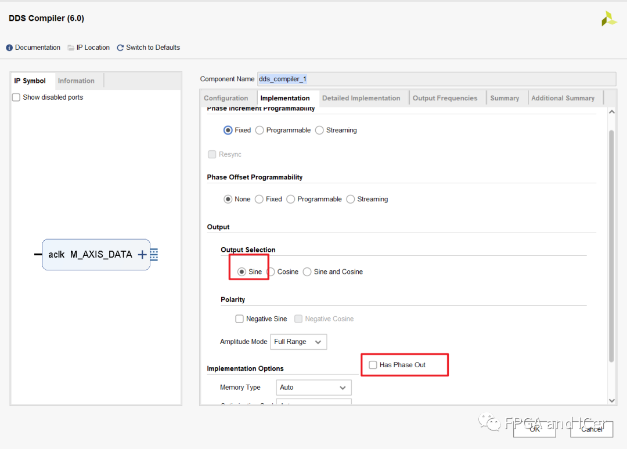Open the Configuration tab
This screenshot has width=627, height=449.
click(x=226, y=98)
